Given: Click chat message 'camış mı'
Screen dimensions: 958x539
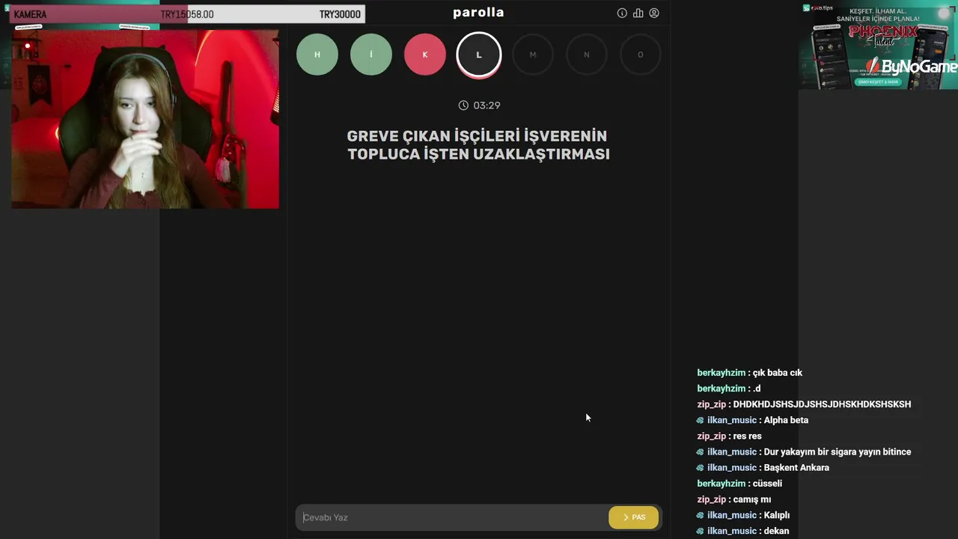Looking at the screenshot, I should click(x=752, y=499).
